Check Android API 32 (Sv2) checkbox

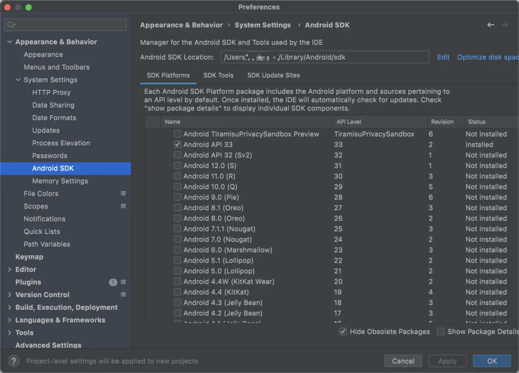point(177,155)
